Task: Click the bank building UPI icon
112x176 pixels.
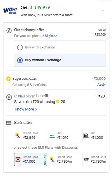Action: [86, 135]
